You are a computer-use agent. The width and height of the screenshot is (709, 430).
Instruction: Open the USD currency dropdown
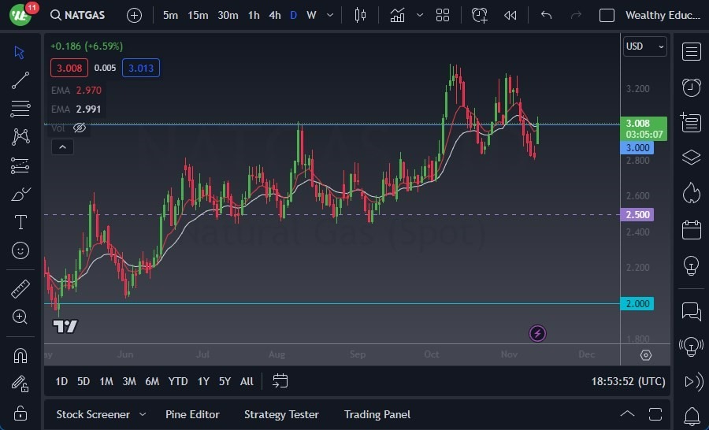click(x=644, y=46)
